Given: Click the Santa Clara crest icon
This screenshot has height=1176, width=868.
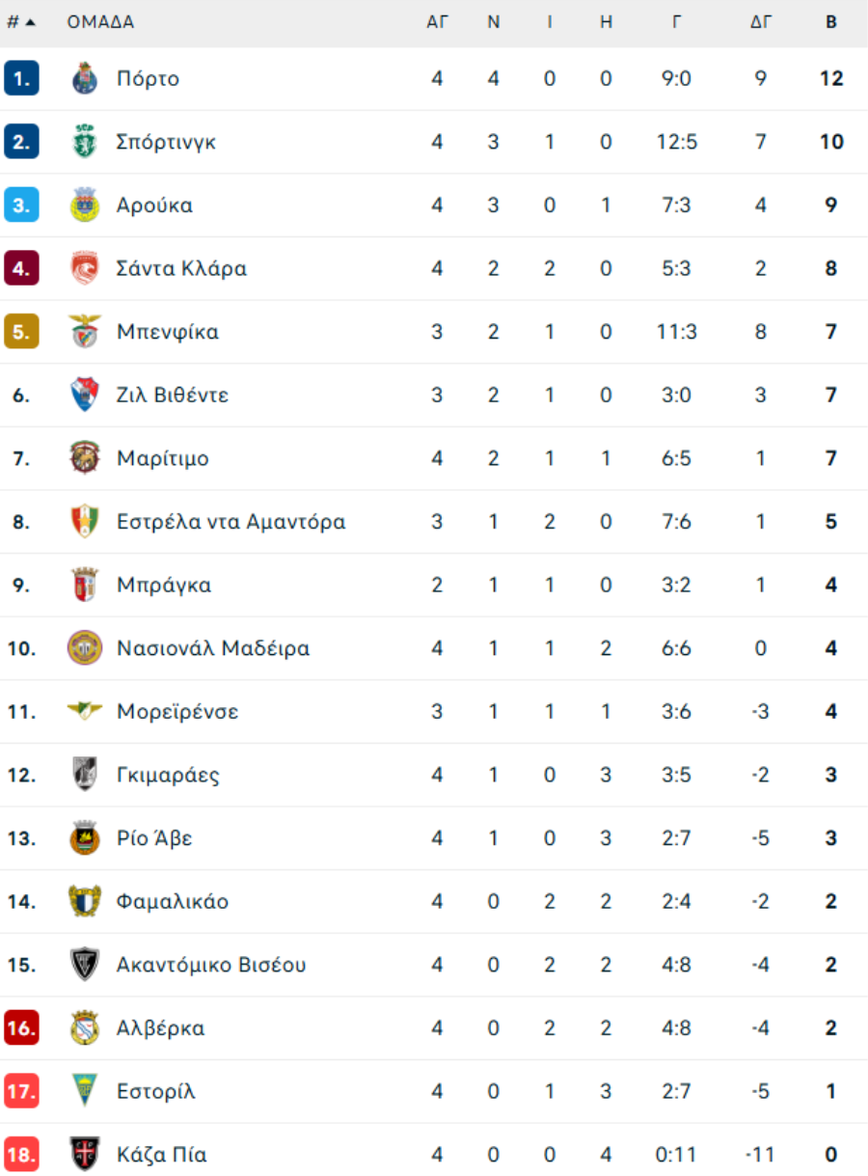Looking at the screenshot, I should coord(85,268).
